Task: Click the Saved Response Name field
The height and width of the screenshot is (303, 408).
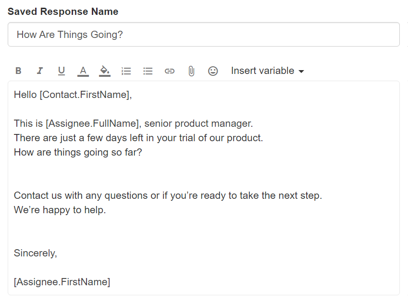Action: [x=203, y=35]
